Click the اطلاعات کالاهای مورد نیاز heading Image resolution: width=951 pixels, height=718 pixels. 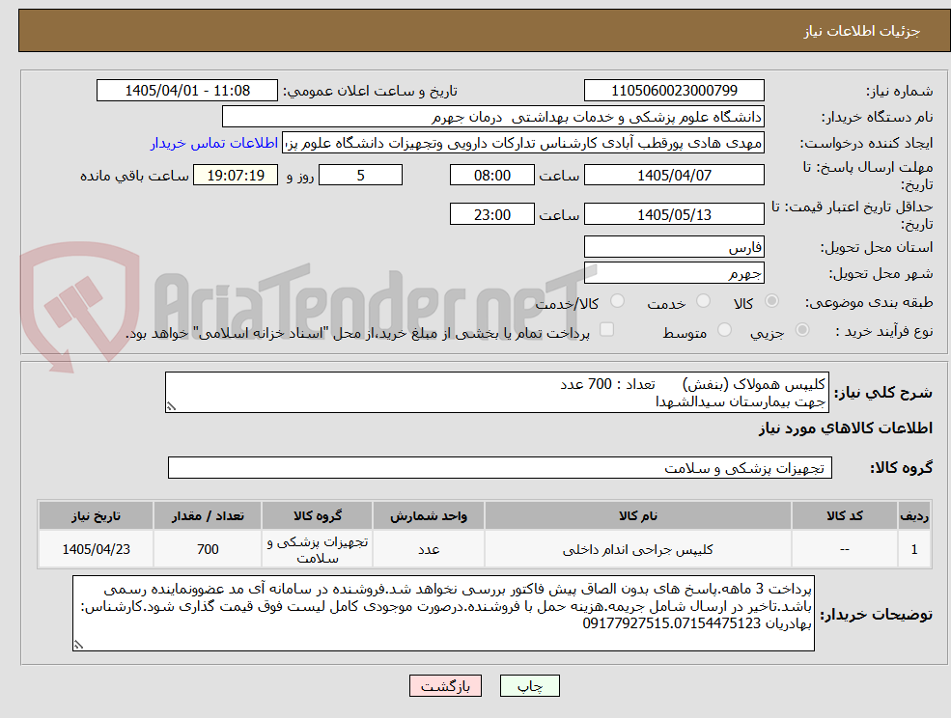pos(846,428)
